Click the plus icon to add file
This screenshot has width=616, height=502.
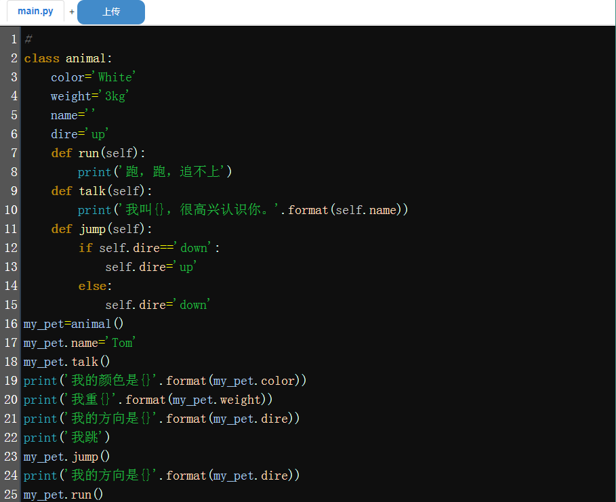click(72, 12)
